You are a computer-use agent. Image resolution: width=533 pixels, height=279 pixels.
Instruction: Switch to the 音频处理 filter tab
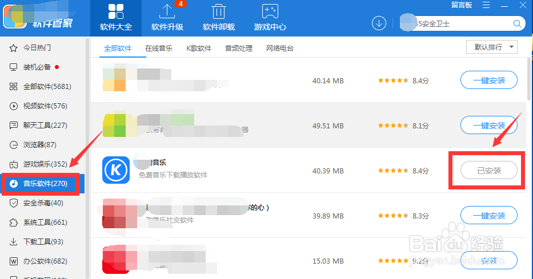point(239,48)
